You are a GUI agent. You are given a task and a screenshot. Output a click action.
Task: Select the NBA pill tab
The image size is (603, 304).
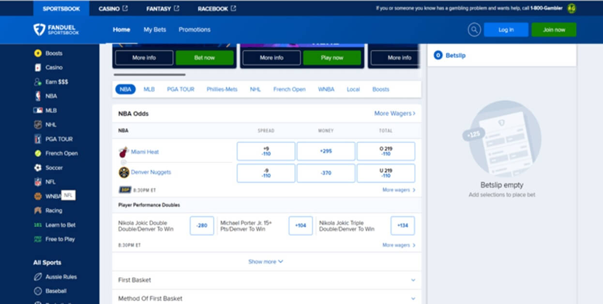tap(125, 89)
